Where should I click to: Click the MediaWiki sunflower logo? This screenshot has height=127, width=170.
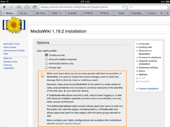pyautogui.click(x=14, y=25)
